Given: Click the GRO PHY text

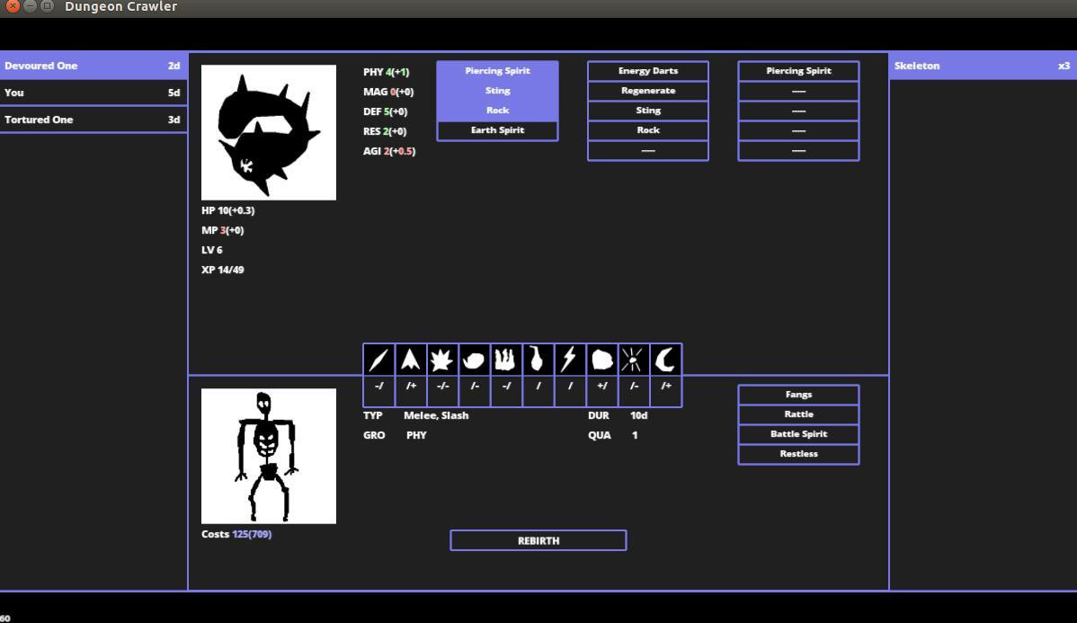Looking at the screenshot, I should pos(395,435).
